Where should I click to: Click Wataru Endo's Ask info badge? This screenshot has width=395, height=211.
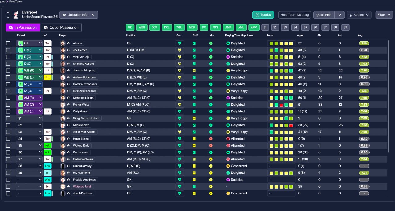pyautogui.click(x=48, y=145)
